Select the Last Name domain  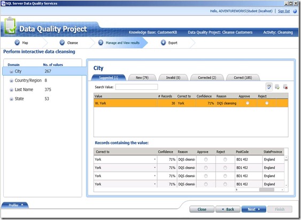[x=30, y=89]
